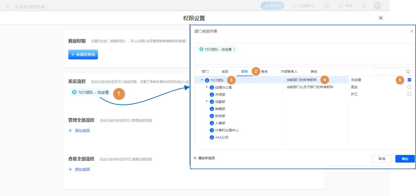Open the user avatar in the top bar
Viewport: 416px width, 196px height.
377,6
